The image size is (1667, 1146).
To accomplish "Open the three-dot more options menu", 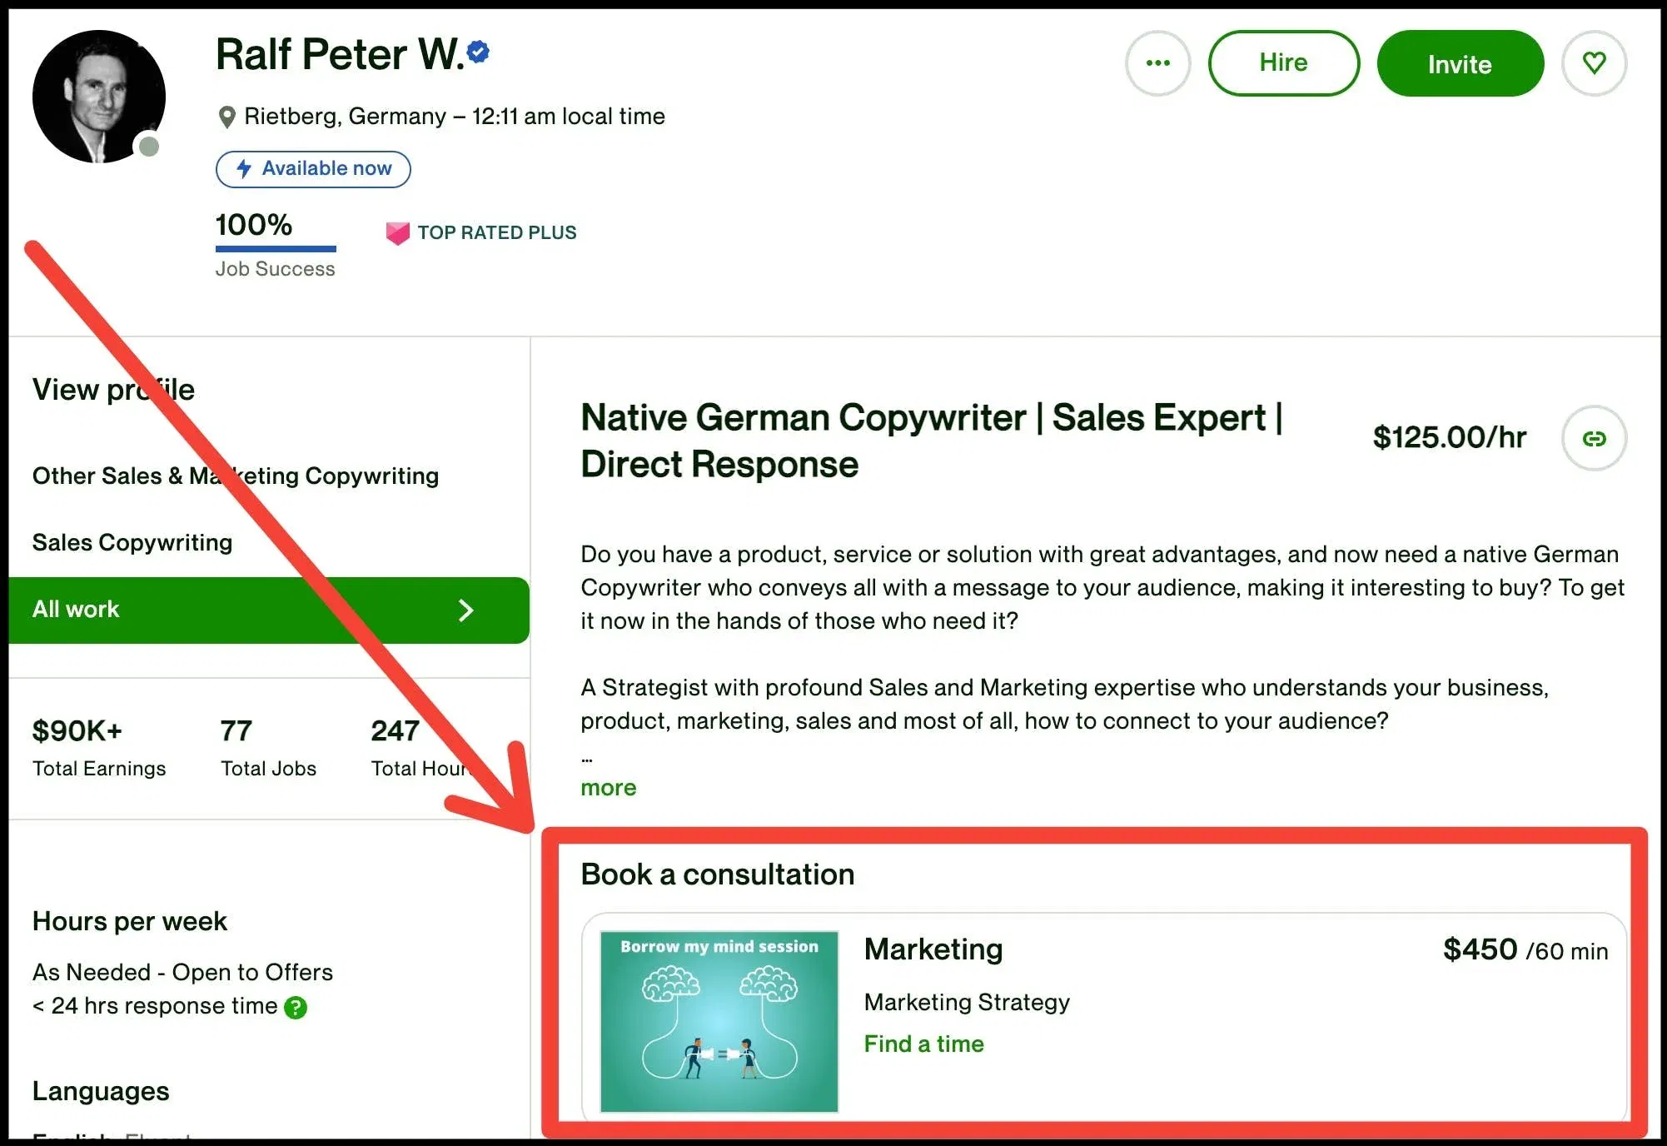I will coord(1157,63).
